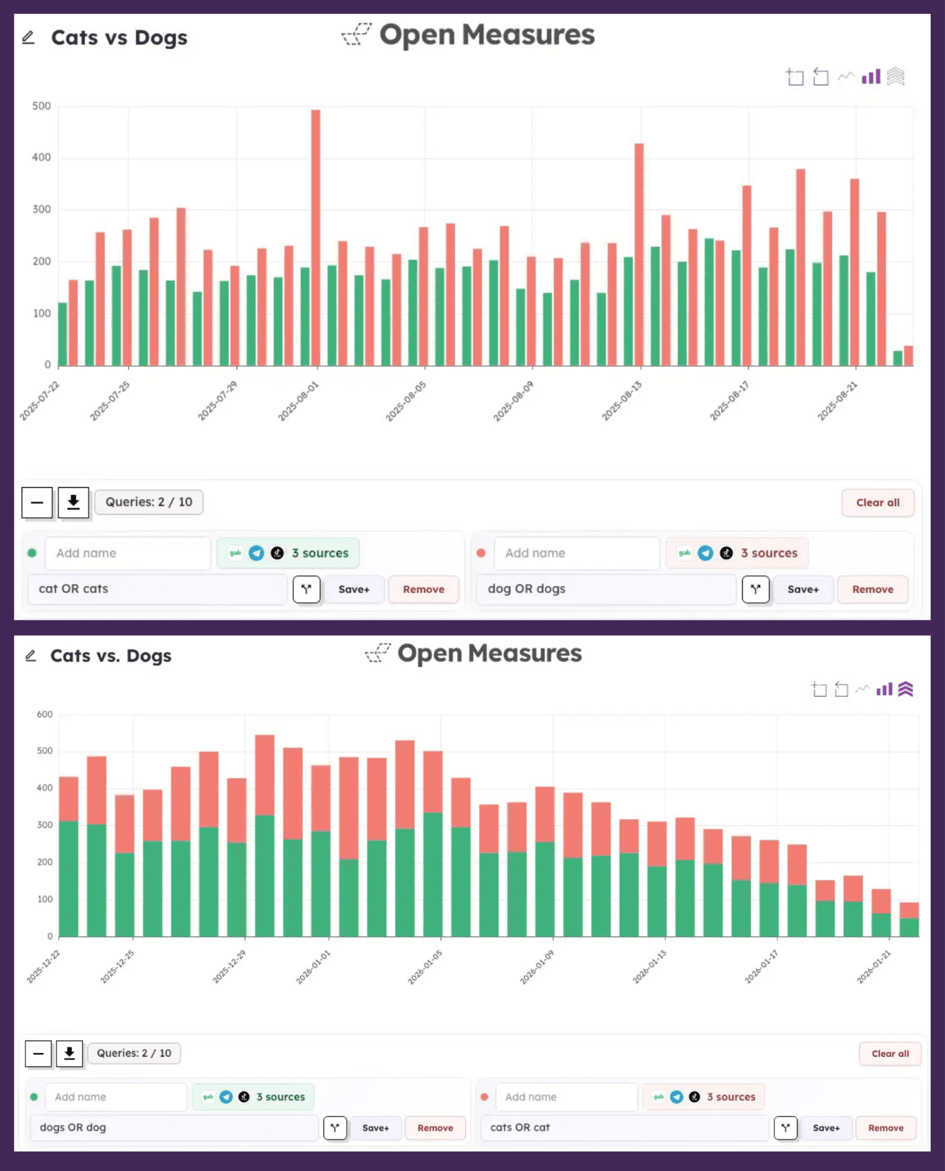Viewport: 945px width, 1171px height.
Task: Open the branch/fork icon beside dog OR dogs
Action: (x=756, y=590)
